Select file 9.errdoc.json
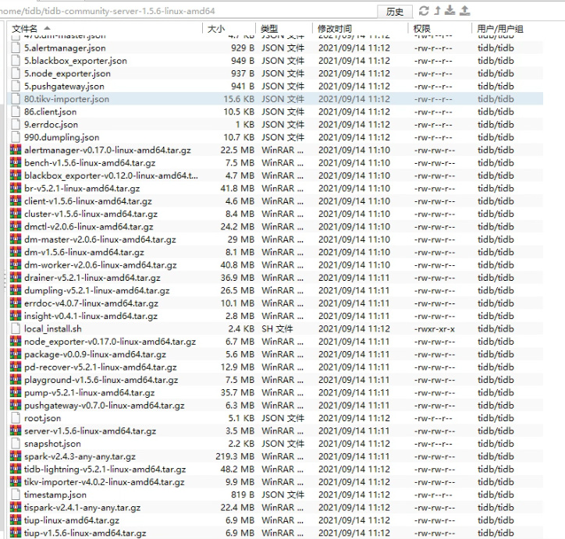 [x=52, y=125]
